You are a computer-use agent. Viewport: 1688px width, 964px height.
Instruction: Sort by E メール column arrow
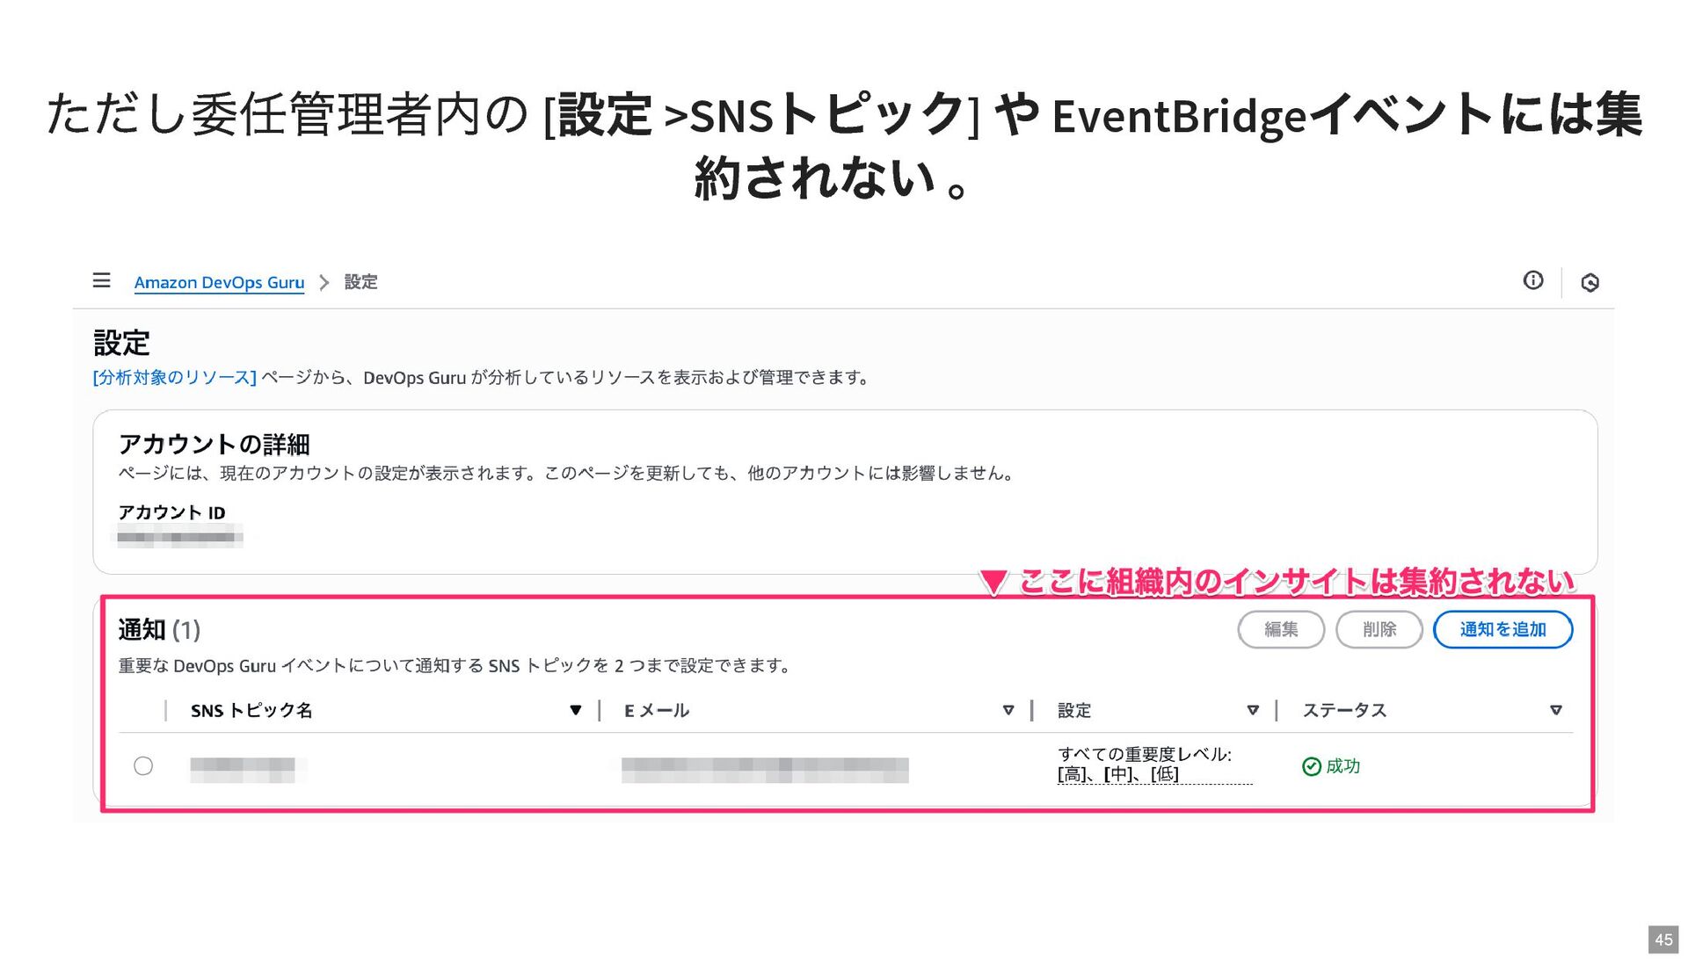1008,710
